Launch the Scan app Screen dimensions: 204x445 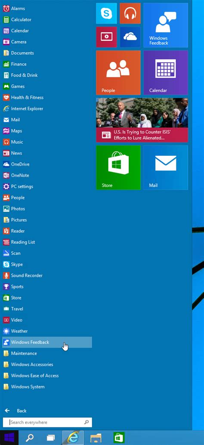point(47,253)
